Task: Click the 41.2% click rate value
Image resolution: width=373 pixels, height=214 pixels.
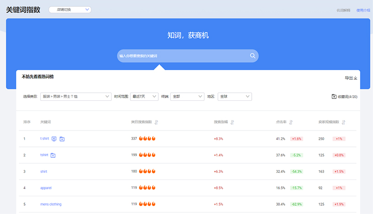Action: click(x=281, y=139)
